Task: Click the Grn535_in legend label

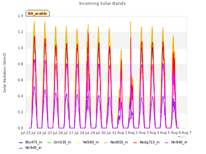Action: click(62, 142)
